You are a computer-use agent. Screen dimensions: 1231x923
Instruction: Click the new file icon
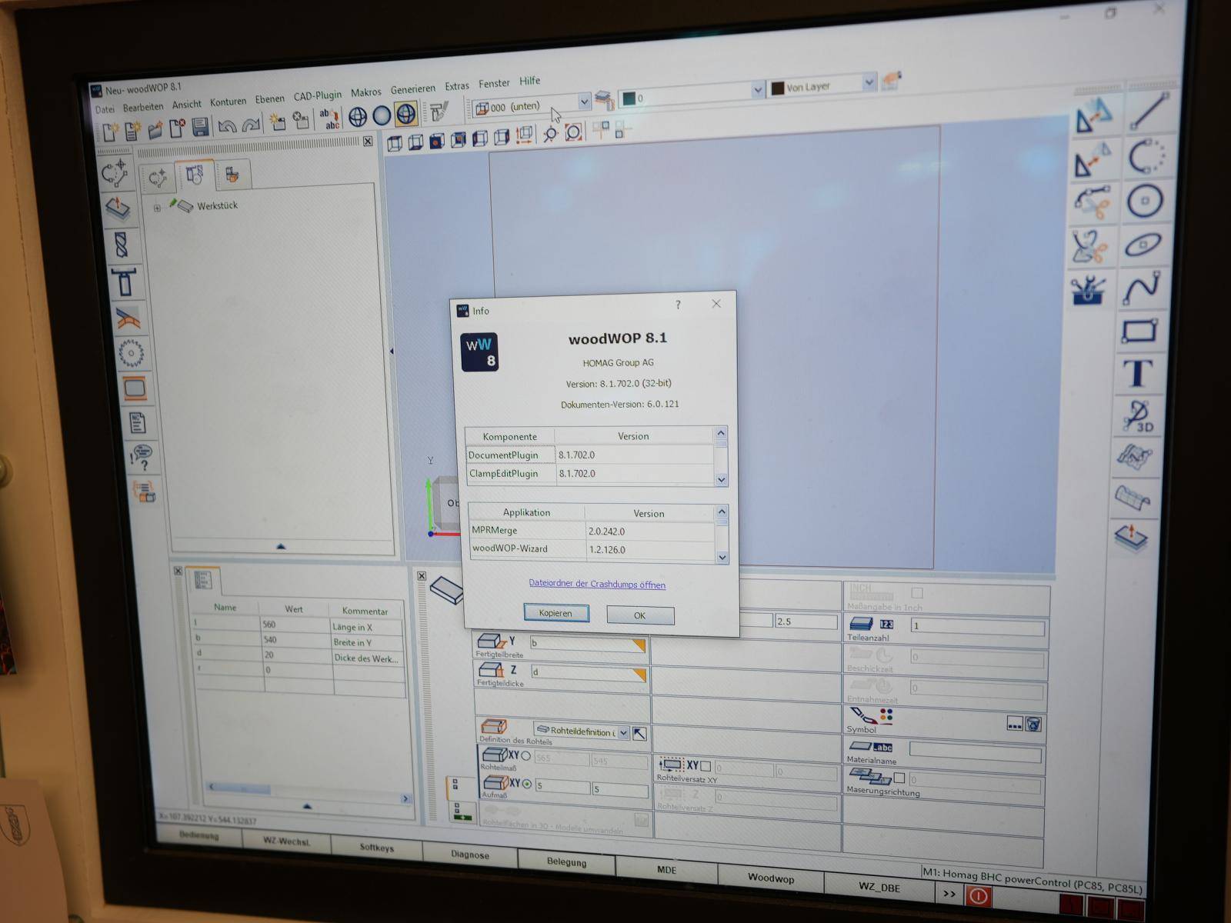tap(110, 132)
